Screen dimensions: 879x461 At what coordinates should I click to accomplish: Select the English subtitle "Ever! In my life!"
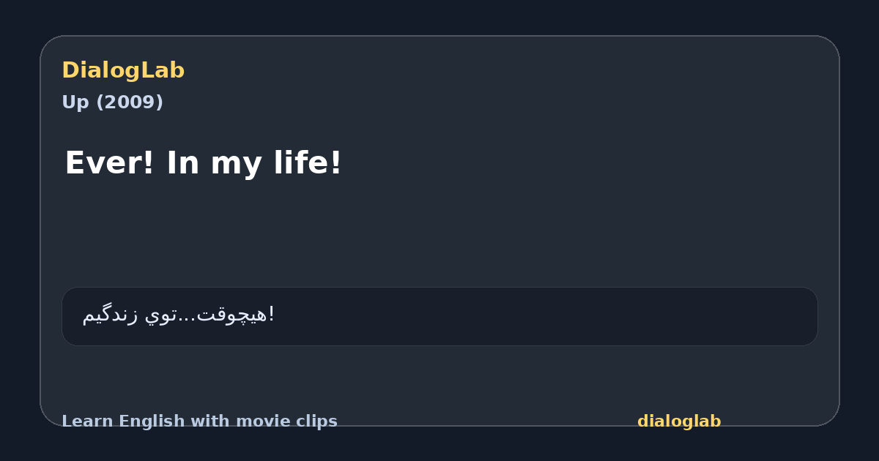(x=203, y=162)
